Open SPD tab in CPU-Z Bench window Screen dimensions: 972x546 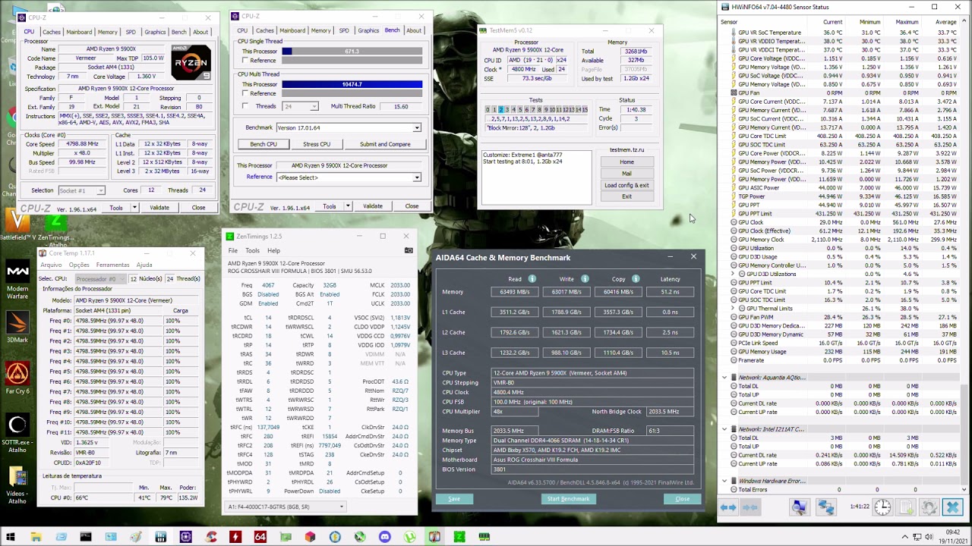coord(344,30)
